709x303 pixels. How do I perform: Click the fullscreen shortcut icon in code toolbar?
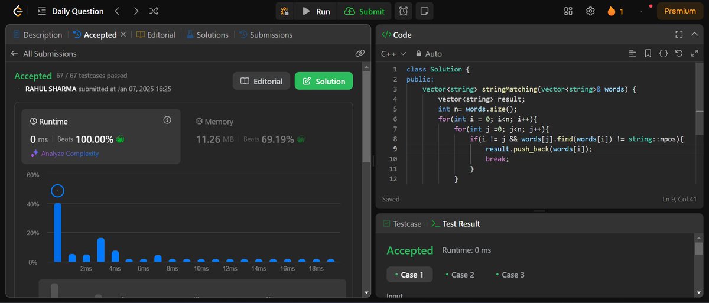(694, 53)
